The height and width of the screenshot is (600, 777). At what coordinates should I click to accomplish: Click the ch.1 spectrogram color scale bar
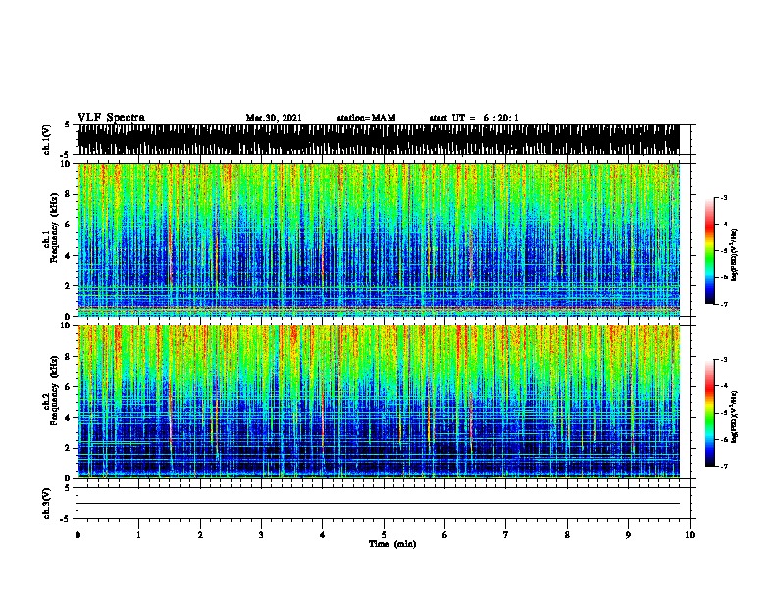[x=710, y=251]
